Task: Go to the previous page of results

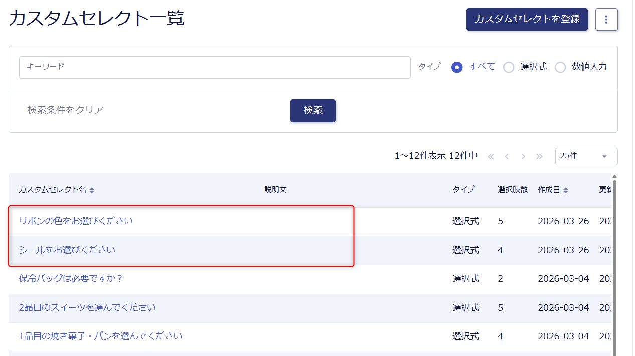Action: pos(507,156)
